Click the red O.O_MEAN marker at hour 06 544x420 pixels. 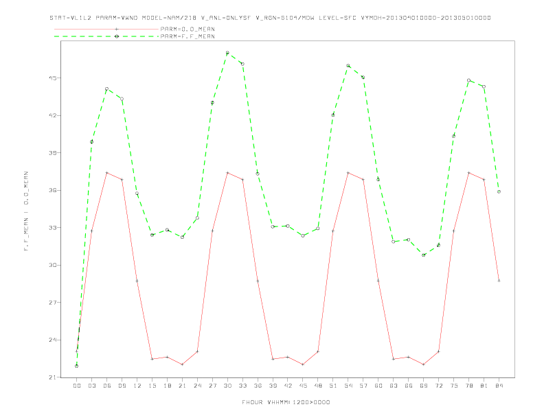coord(107,172)
